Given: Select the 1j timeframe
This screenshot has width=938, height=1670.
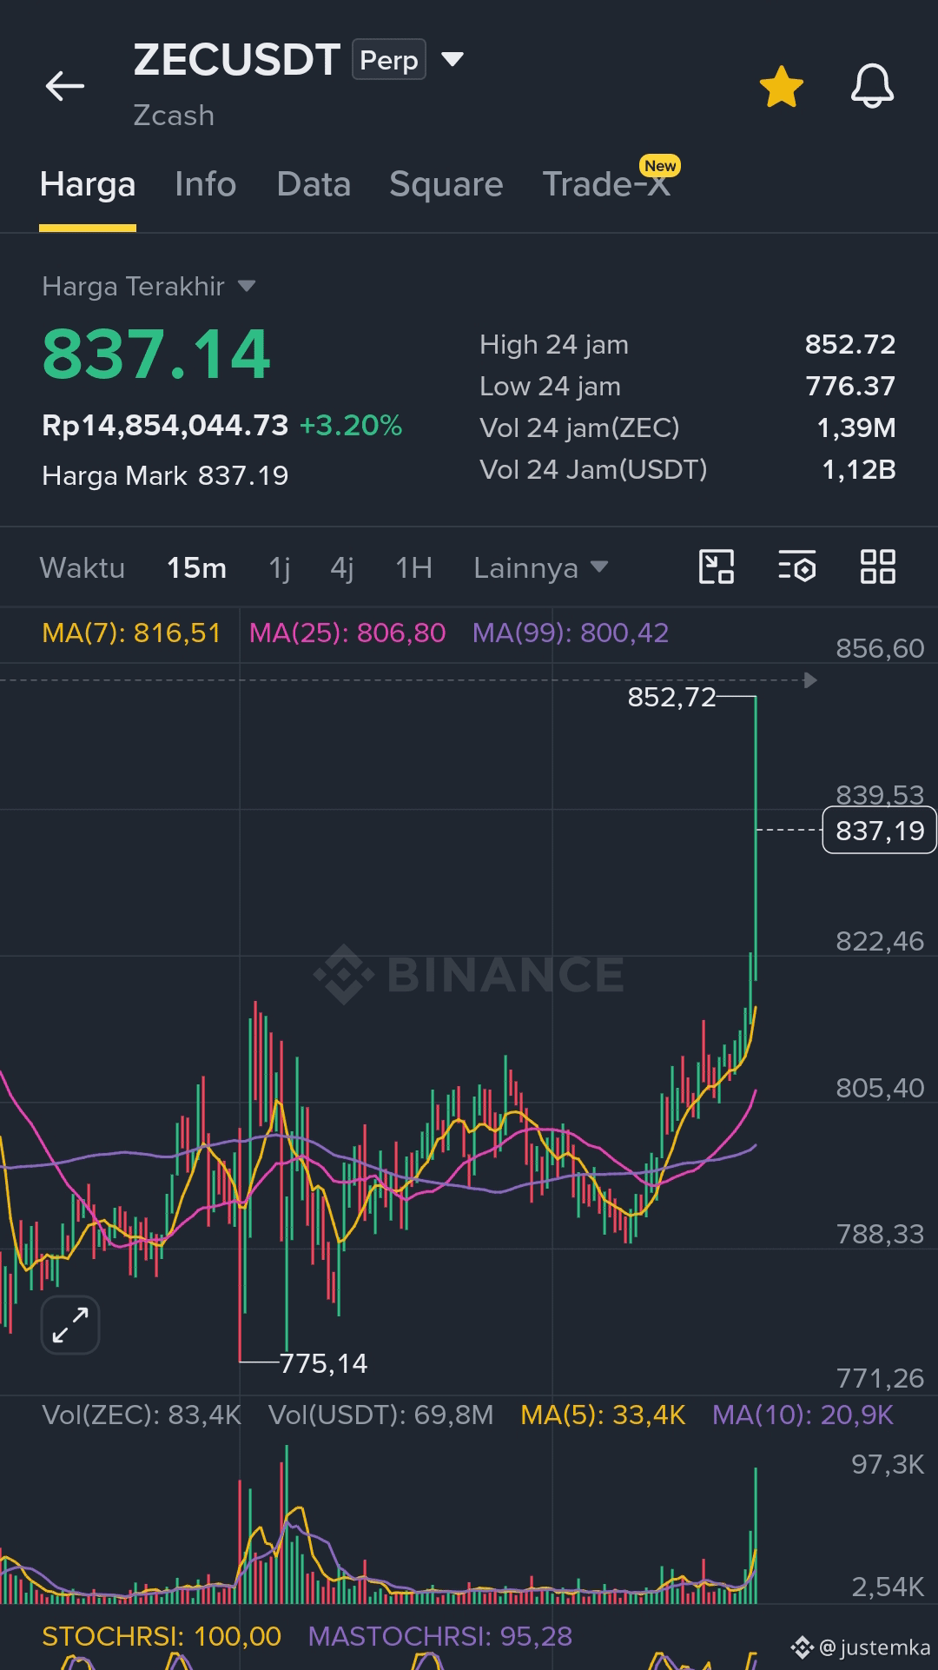Looking at the screenshot, I should click(x=280, y=567).
